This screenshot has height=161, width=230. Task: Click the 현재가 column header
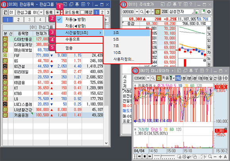tap(41, 34)
